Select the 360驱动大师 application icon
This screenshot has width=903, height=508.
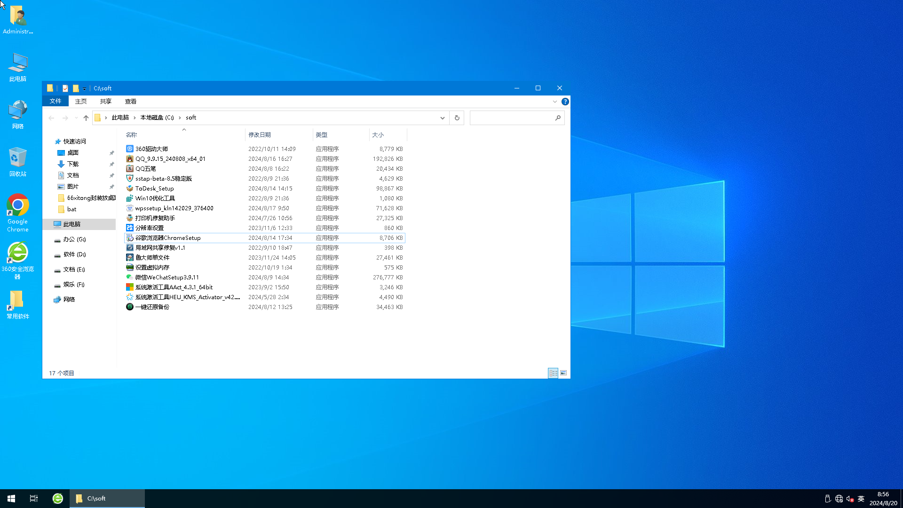(x=130, y=149)
